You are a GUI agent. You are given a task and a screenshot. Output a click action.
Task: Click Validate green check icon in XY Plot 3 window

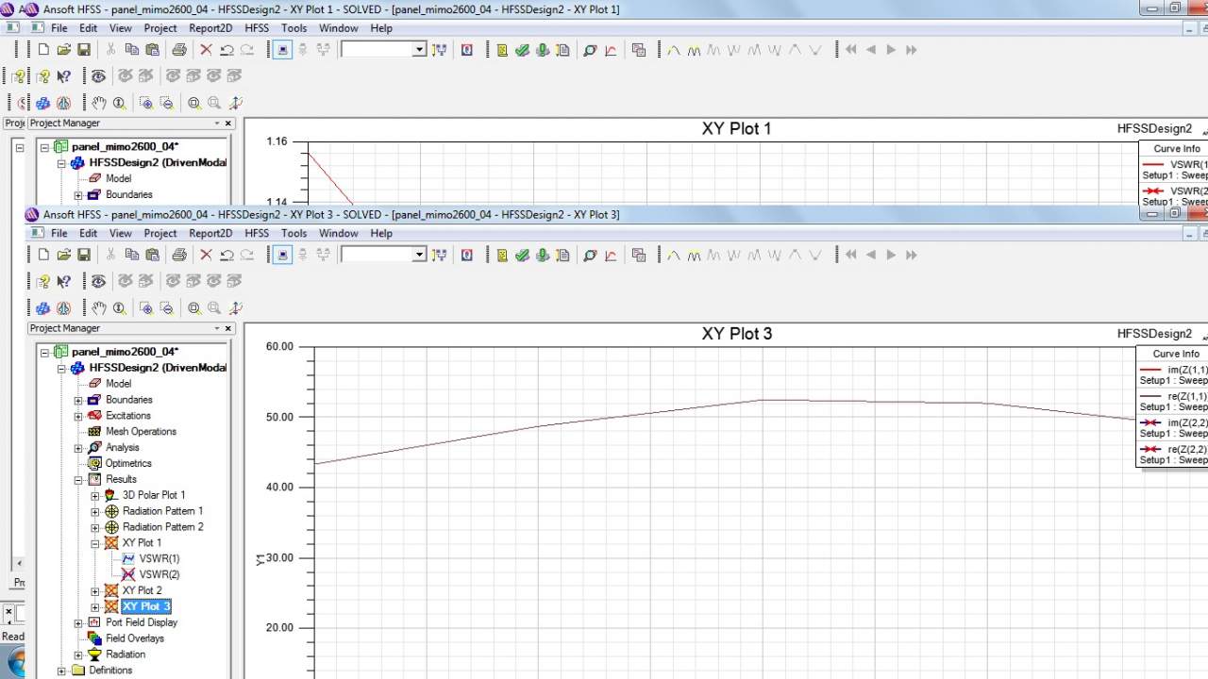tap(522, 255)
